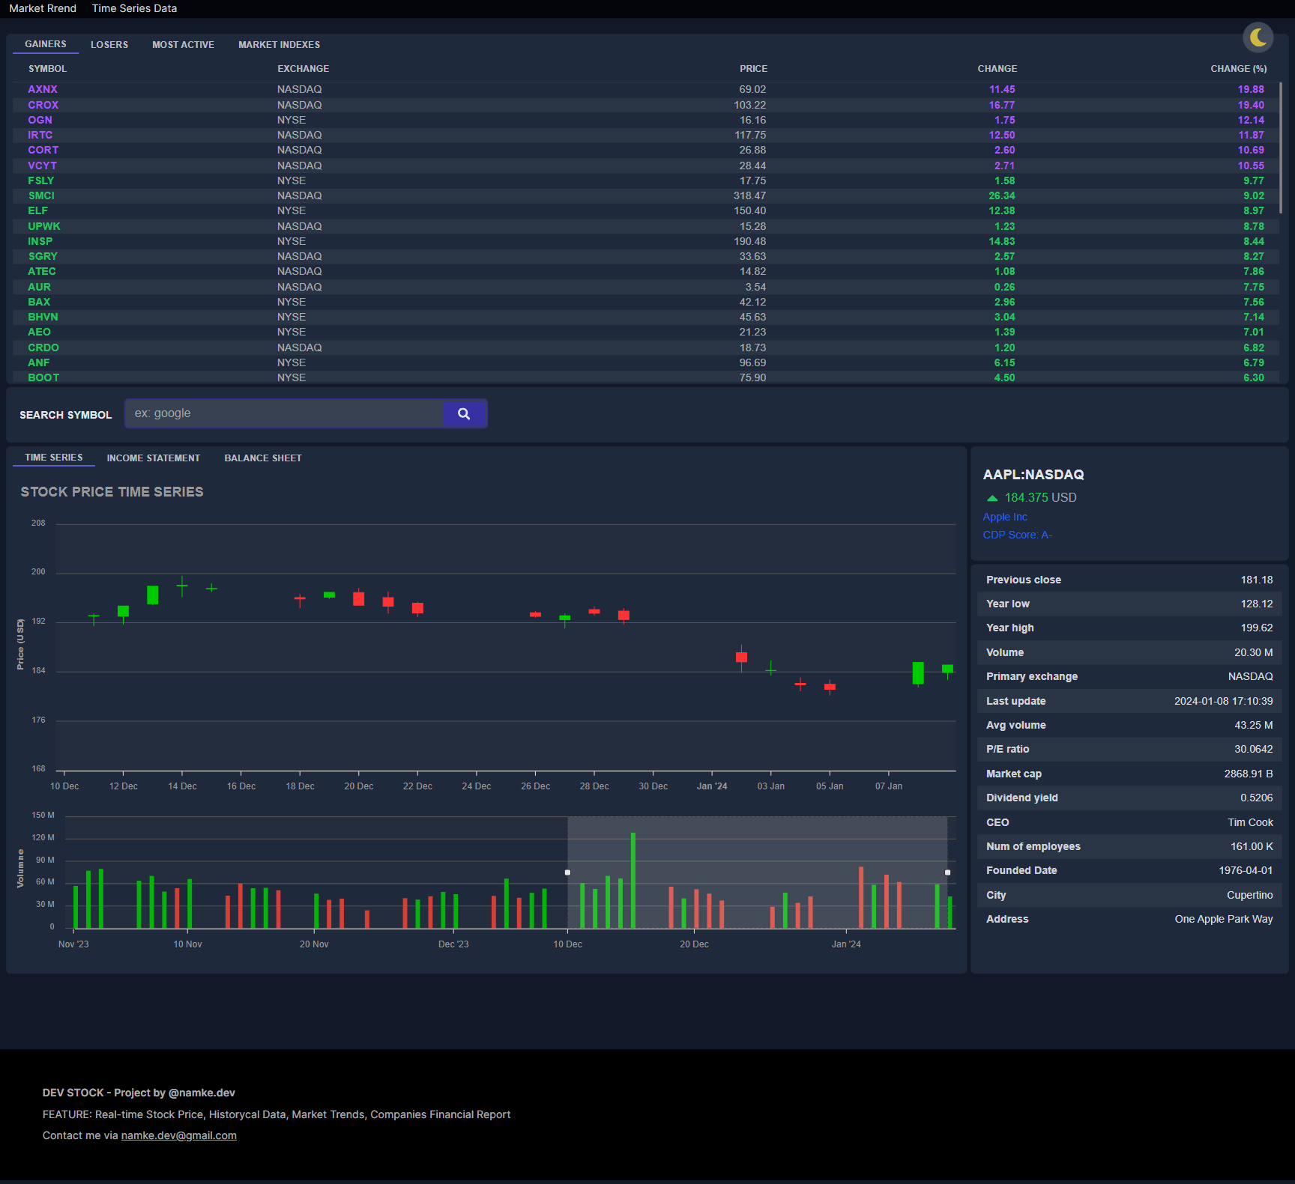Click the EXCHANGE column header

tap(304, 69)
